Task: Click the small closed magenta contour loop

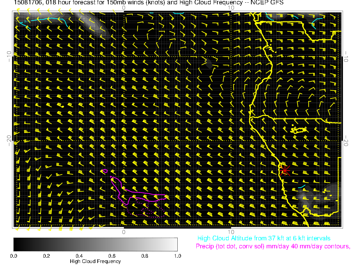Action: 105,171
